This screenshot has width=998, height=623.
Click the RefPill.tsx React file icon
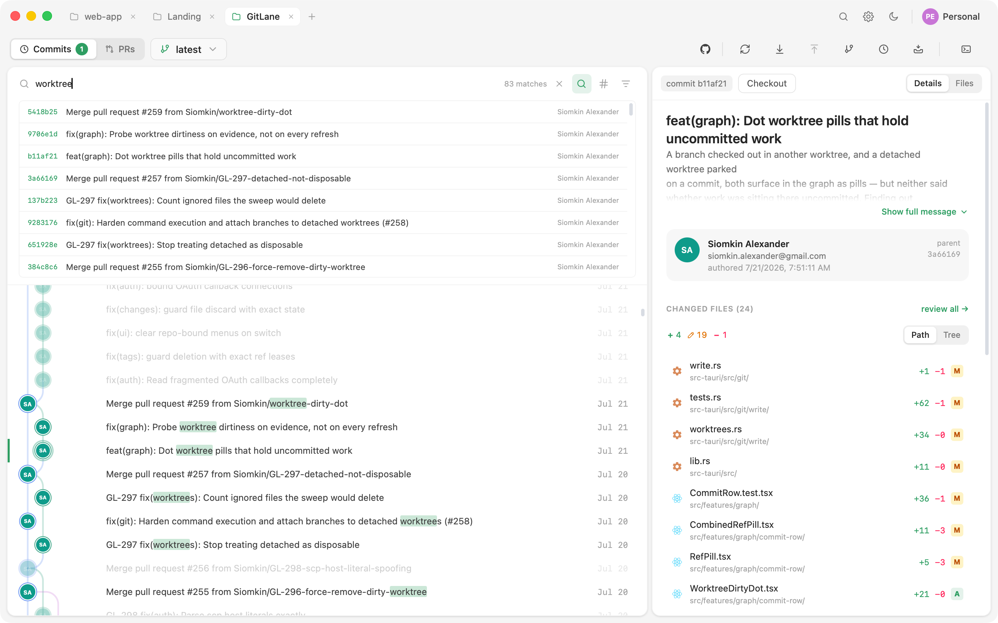coord(677,562)
